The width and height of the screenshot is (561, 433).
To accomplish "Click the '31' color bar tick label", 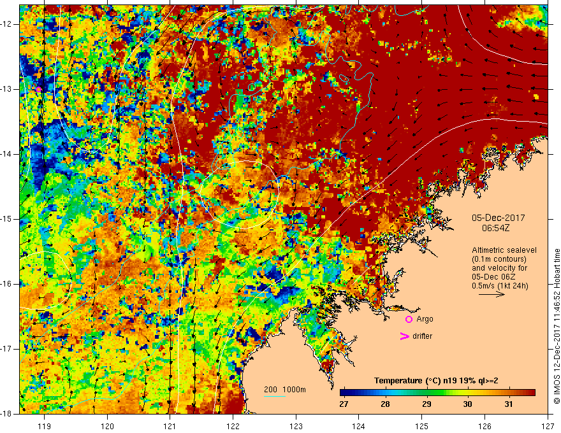I will pos(509,404).
